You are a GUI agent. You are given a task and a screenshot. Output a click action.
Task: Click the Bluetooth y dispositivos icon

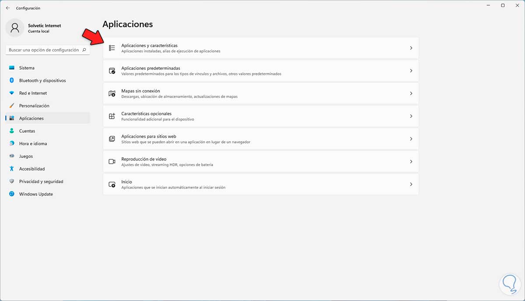(12, 81)
